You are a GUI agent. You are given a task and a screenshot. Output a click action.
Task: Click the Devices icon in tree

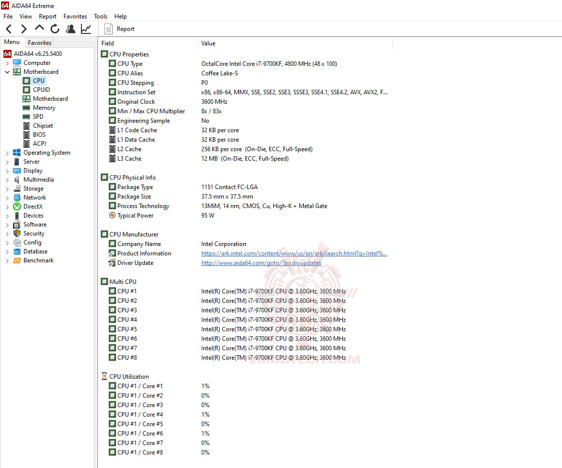[17, 215]
